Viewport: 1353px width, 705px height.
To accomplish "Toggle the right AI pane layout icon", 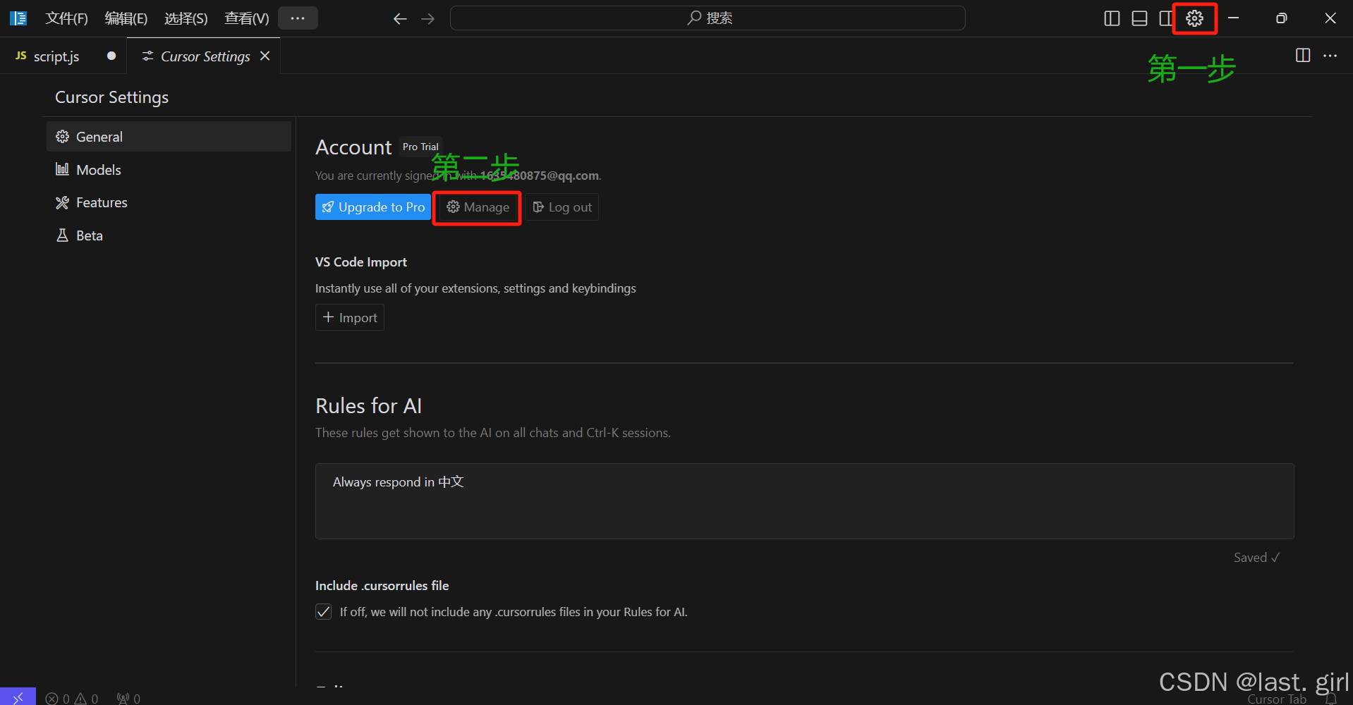I will (x=1165, y=18).
